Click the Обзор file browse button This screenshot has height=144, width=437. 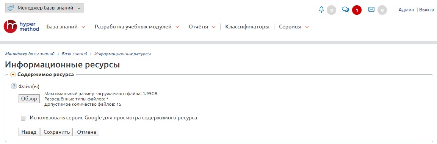coord(29,99)
